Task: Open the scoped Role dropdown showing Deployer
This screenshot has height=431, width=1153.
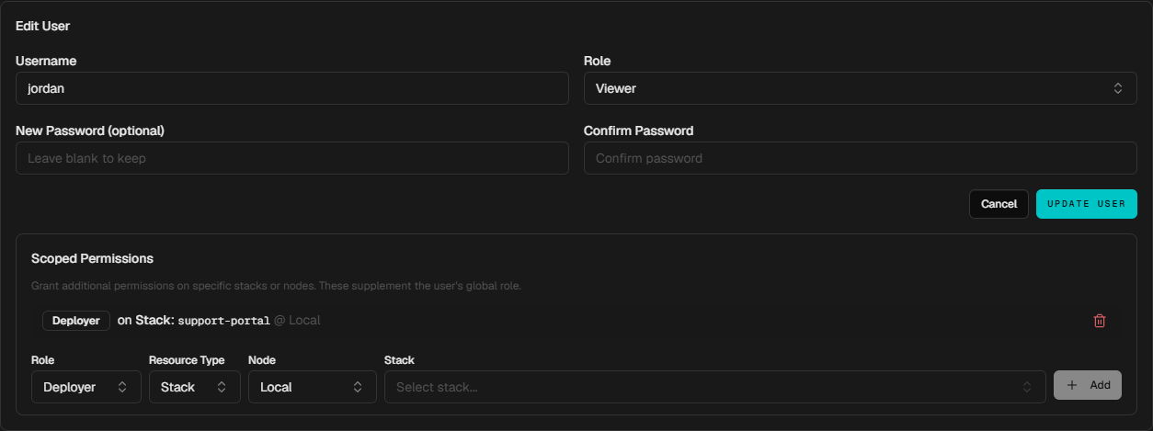Action: [x=86, y=387]
